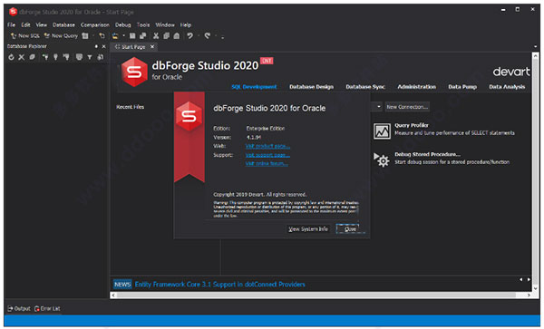The image size is (544, 329).
Task: Click New SQL in the toolbar
Action: point(24,35)
